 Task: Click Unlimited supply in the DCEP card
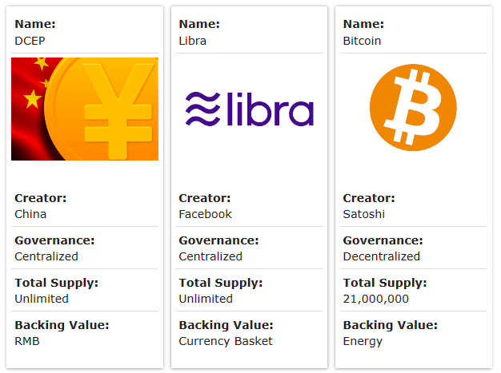coord(42,299)
